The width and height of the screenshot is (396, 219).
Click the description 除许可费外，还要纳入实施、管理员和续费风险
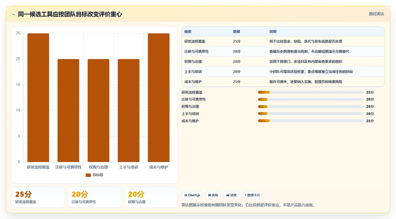[306, 82]
